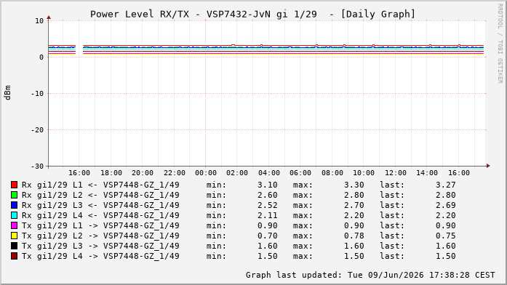Click the 00:00 time axis label
Viewport: 507px width, 285px height.
pos(206,173)
